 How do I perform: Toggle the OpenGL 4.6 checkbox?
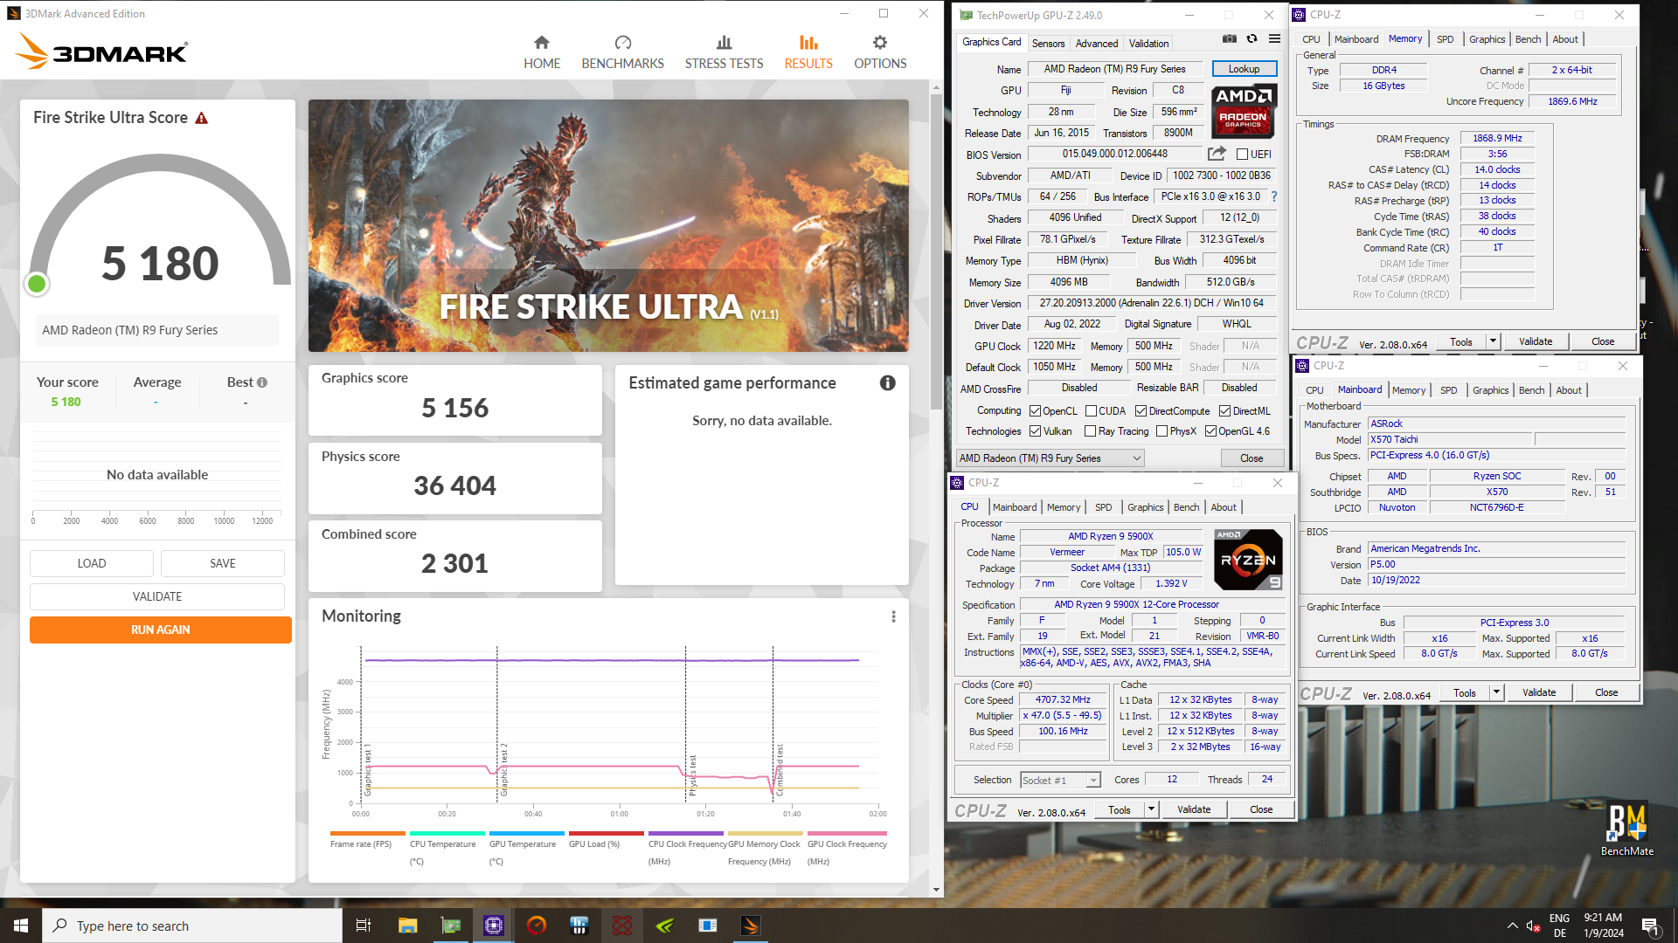(1210, 431)
